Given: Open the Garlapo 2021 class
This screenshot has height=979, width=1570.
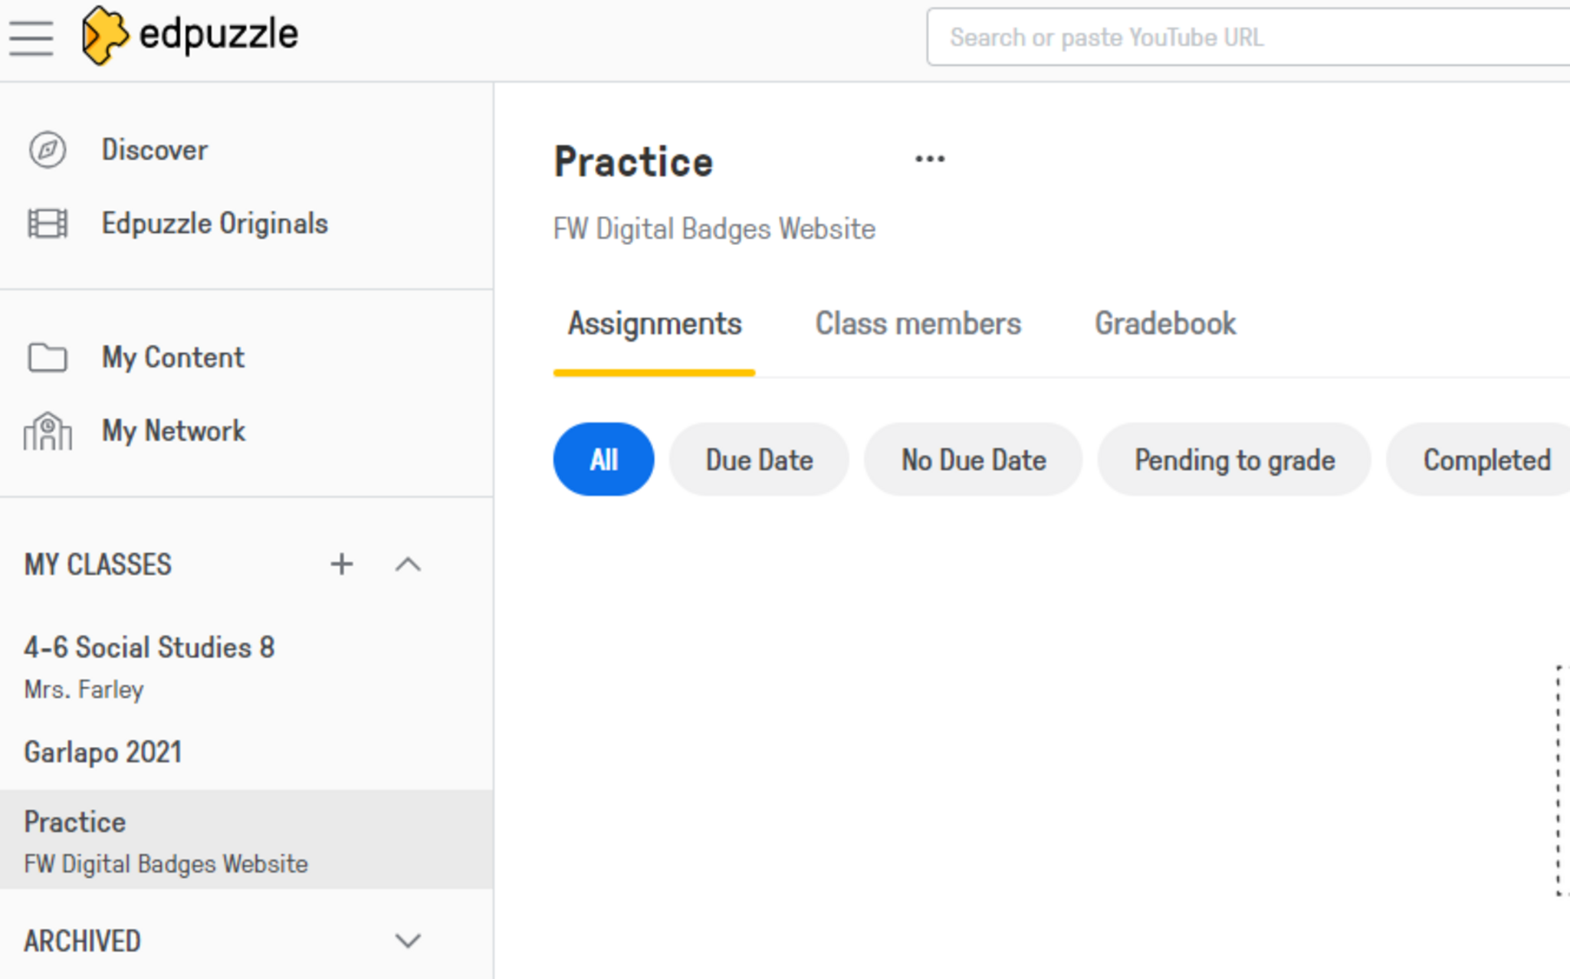Looking at the screenshot, I should [x=103, y=752].
